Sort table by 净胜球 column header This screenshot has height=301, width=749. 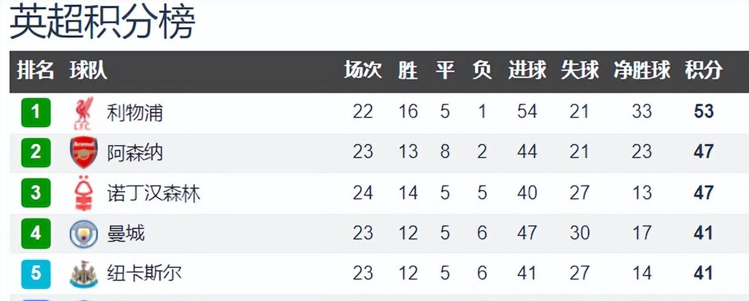642,71
